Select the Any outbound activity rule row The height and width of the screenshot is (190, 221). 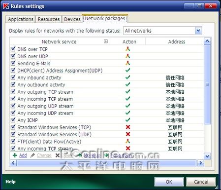coord(107,84)
